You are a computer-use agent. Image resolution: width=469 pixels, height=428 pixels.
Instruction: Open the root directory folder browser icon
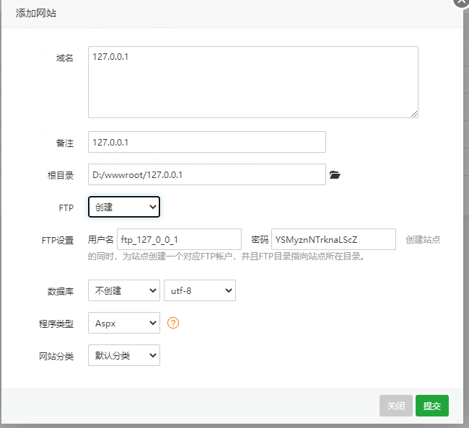tap(334, 174)
